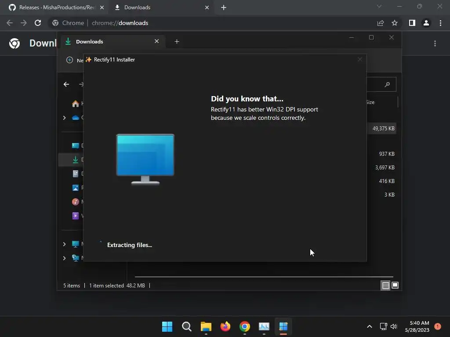This screenshot has height=337, width=450.
Task: Switch to Chrome from the taskbar
Action: (245, 326)
